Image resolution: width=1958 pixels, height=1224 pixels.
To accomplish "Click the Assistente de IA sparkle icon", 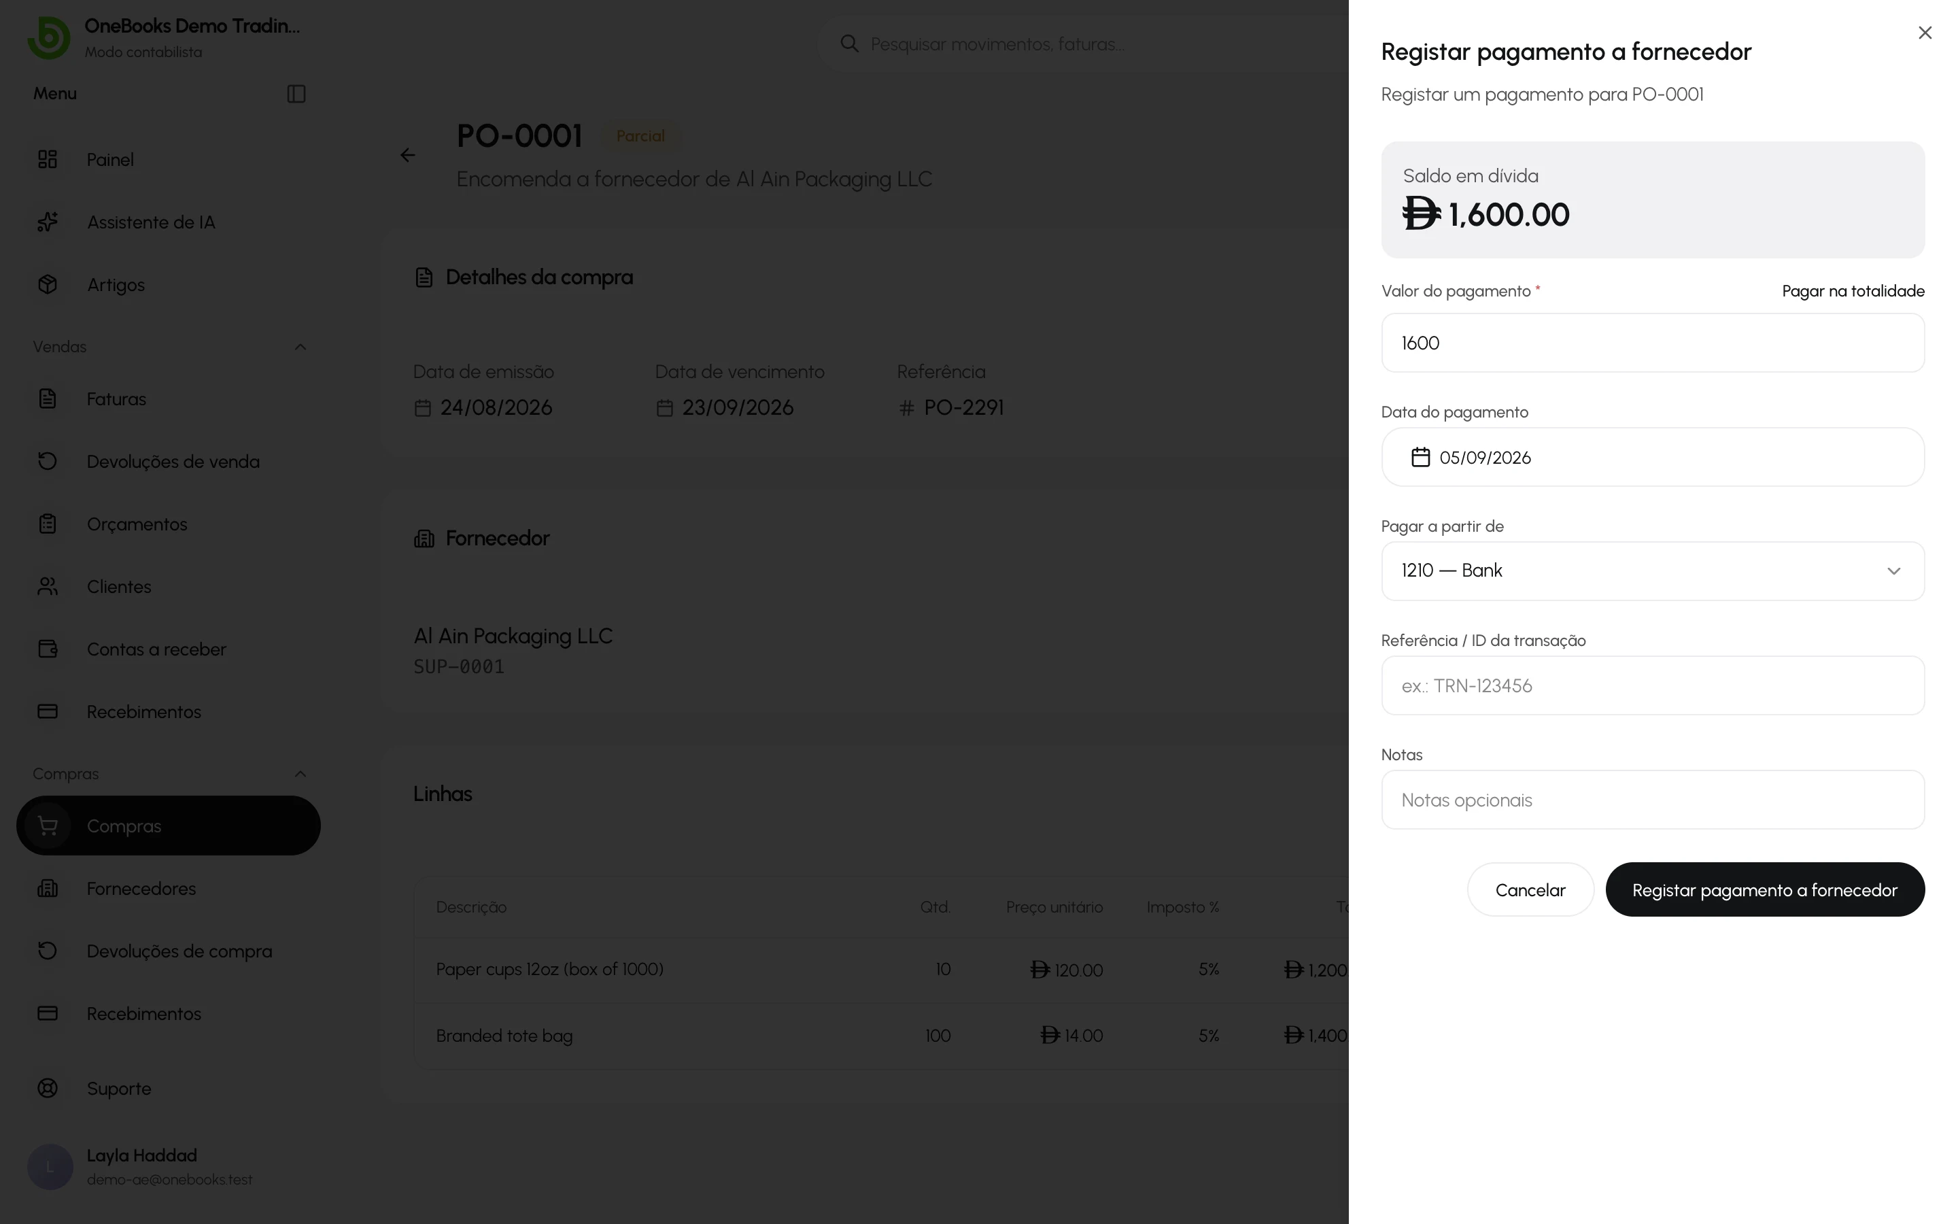I will (x=48, y=222).
